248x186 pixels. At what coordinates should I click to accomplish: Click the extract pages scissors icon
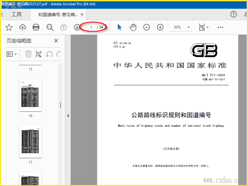click(x=38, y=54)
